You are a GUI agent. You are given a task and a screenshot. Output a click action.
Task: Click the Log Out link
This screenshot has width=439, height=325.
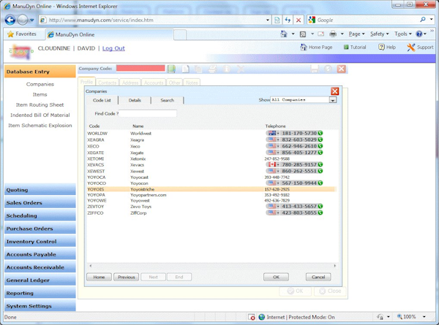[x=113, y=48]
